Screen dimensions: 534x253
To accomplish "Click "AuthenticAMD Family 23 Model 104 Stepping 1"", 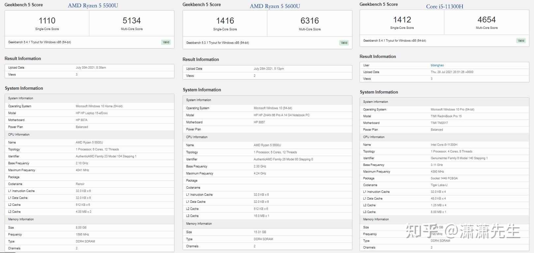I will (x=106, y=156).
